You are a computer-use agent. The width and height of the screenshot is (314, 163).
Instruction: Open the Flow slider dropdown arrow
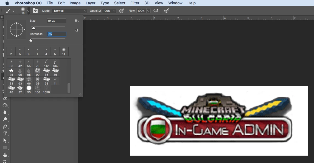148,11
